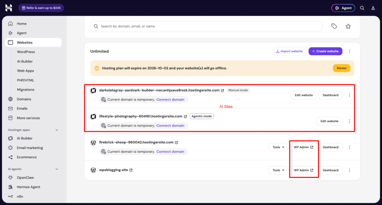Open AI Builder under Websites

click(x=25, y=61)
